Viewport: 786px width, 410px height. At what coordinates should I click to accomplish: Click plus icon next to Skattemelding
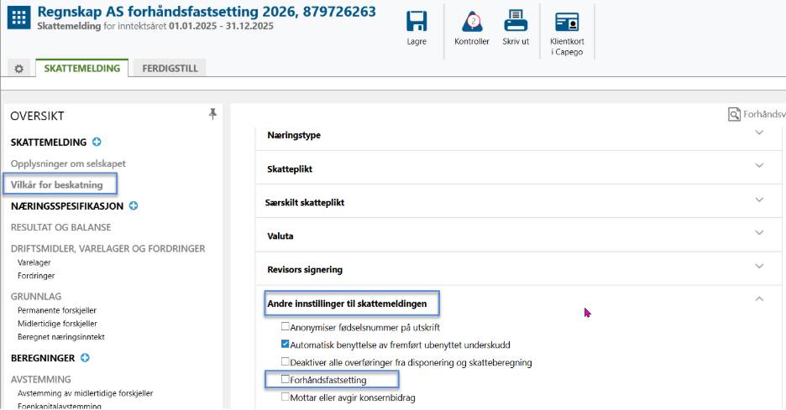click(x=97, y=143)
